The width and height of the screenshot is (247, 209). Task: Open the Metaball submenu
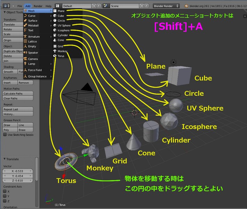pos(38,25)
